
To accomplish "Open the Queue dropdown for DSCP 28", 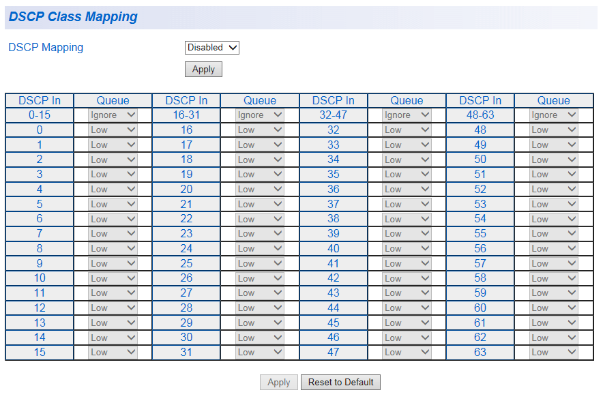I will click(260, 308).
